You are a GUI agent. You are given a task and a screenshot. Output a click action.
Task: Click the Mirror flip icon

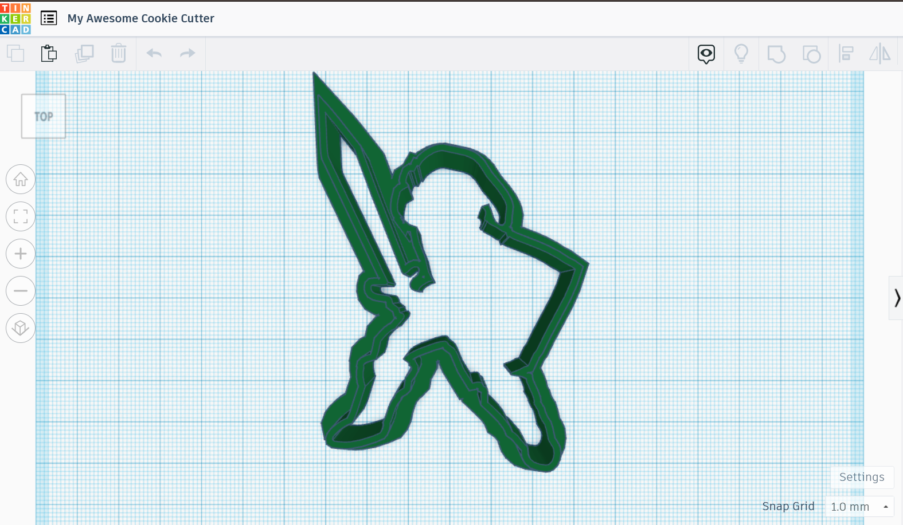(x=880, y=54)
